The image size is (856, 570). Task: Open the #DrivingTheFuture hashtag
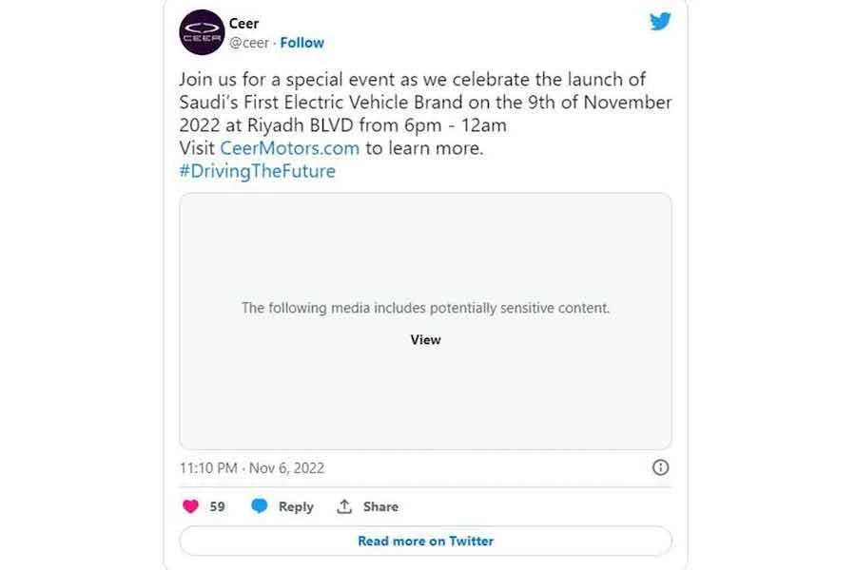pos(257,171)
